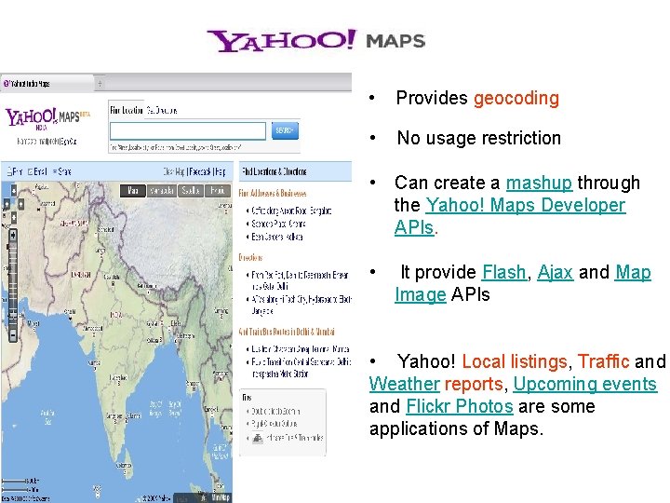This screenshot has width=670, height=503.
Task: Pan the map right with the arrow
Action: click(20, 204)
